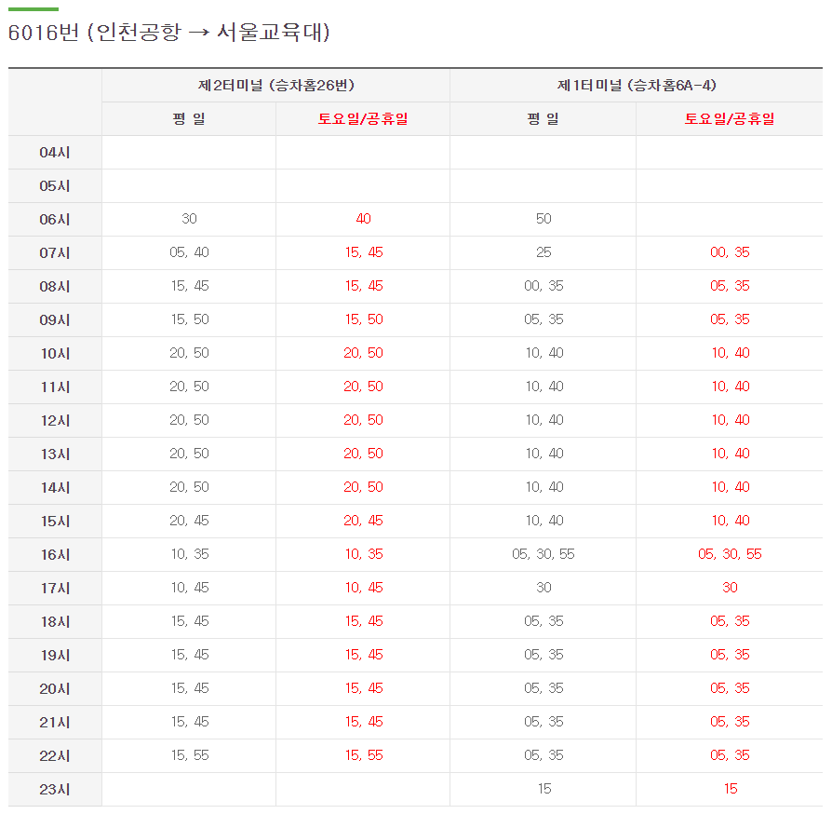The height and width of the screenshot is (814, 832).
Task: Select the 19시 row label
Action: 55,655
